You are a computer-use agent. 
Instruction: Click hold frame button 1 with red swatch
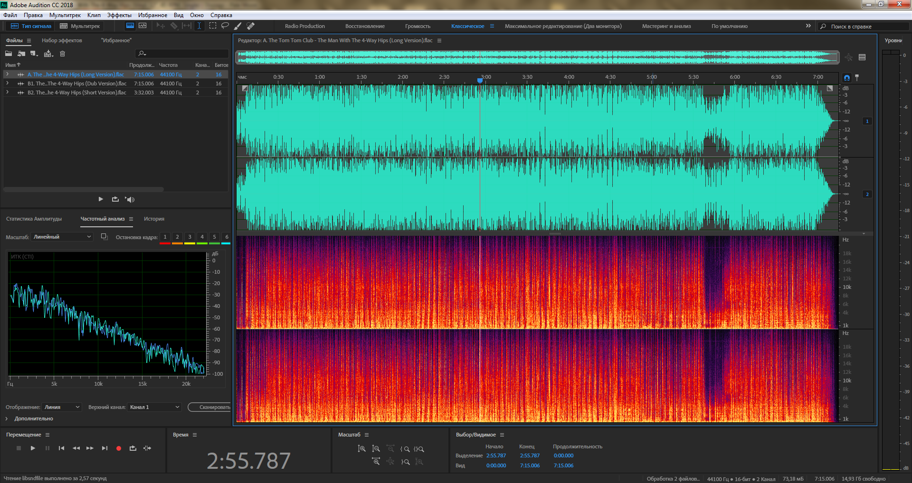click(x=165, y=237)
